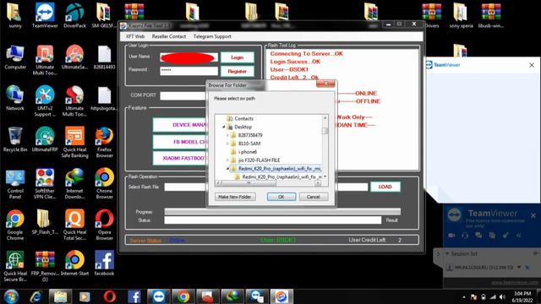Expand the jio F320-FLASH FILE node

pyautogui.click(x=227, y=160)
